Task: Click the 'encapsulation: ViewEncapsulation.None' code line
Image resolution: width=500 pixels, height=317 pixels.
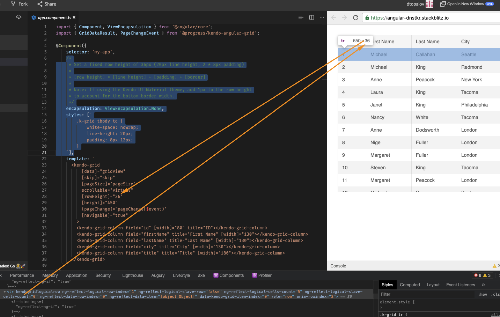Action: [x=115, y=109]
